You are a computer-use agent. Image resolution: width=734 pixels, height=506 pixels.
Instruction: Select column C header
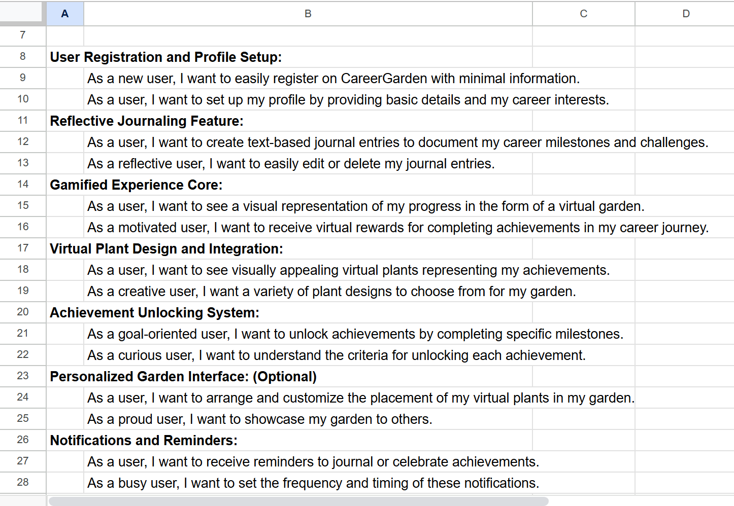584,14
